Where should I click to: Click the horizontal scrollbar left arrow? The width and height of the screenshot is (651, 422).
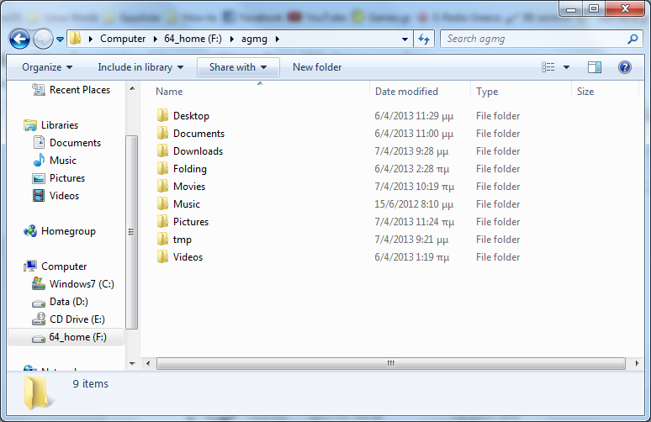pyautogui.click(x=148, y=363)
